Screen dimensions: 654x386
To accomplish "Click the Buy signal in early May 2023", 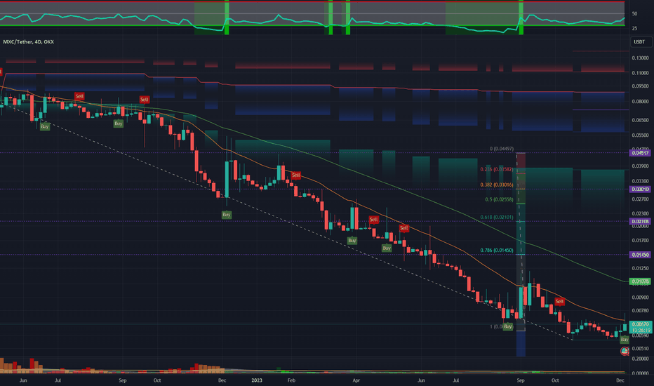I will pyautogui.click(x=387, y=248).
